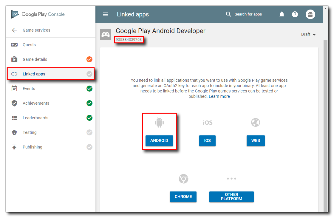Go back using the Game services arrow
Screen dimensions: 334x218
[x=14, y=30]
